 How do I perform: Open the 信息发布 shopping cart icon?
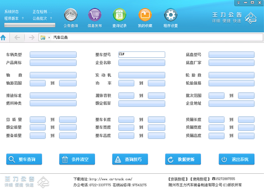[95, 15]
